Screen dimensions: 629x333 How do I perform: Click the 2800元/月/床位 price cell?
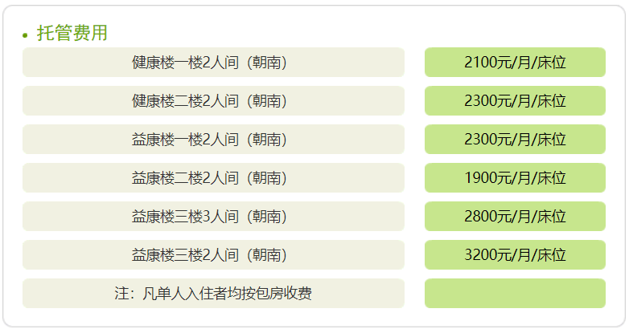pos(515,216)
